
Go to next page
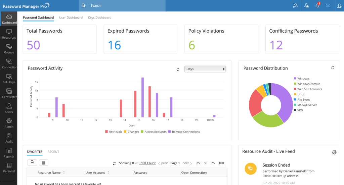[x=187, y=163]
